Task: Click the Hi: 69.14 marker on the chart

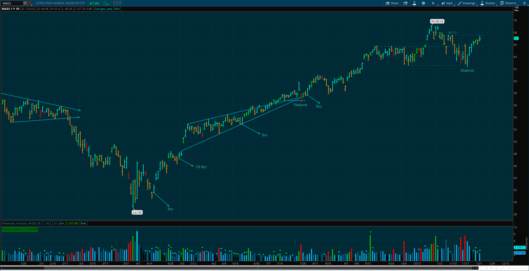Action: click(436, 21)
